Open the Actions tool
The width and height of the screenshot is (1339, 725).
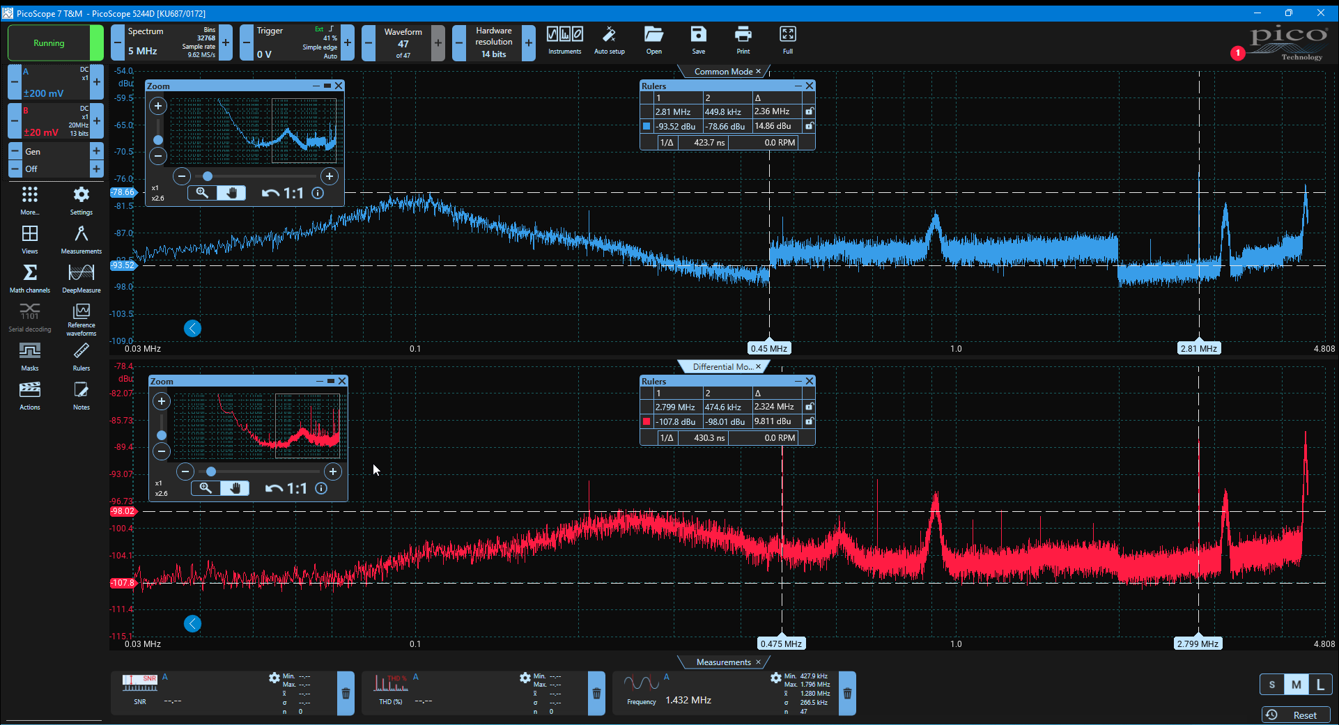coord(30,396)
